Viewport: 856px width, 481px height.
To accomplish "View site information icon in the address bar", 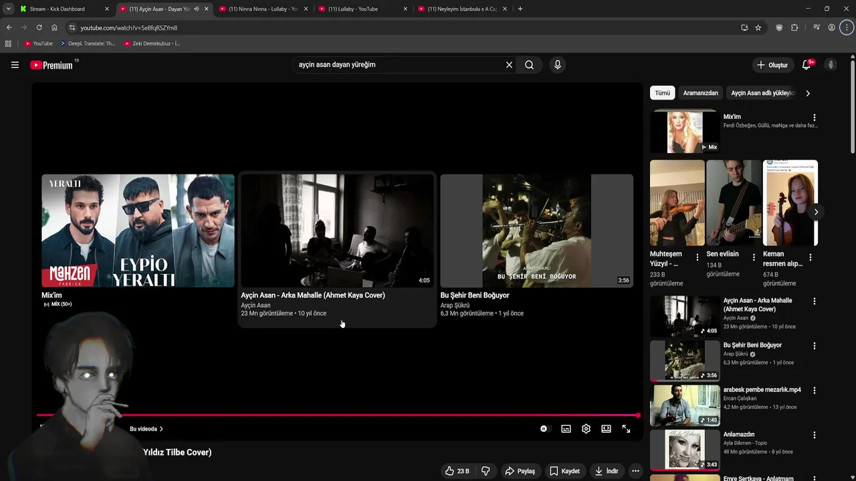I will [72, 27].
